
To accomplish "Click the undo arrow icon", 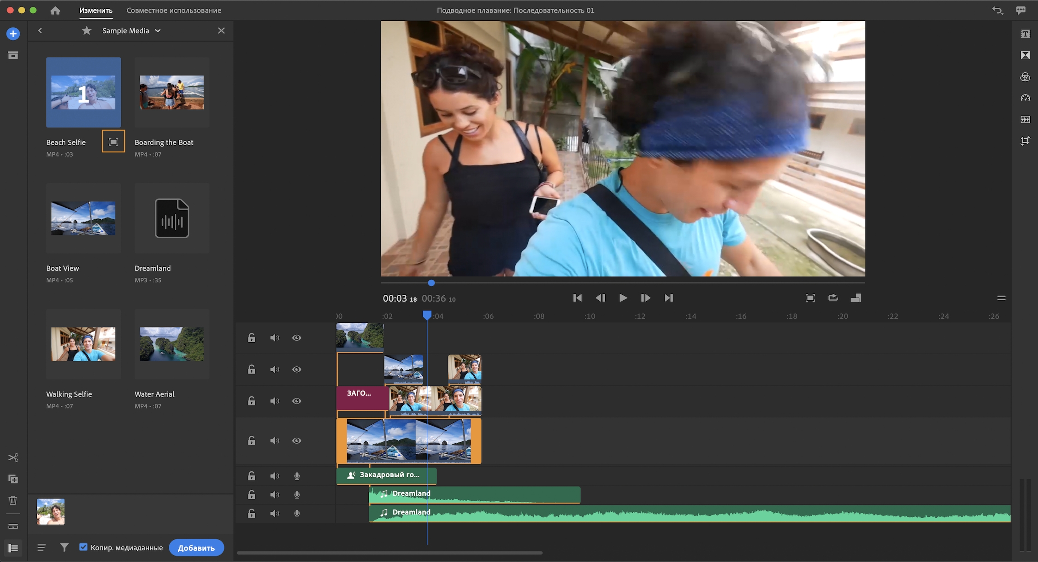I will [997, 10].
